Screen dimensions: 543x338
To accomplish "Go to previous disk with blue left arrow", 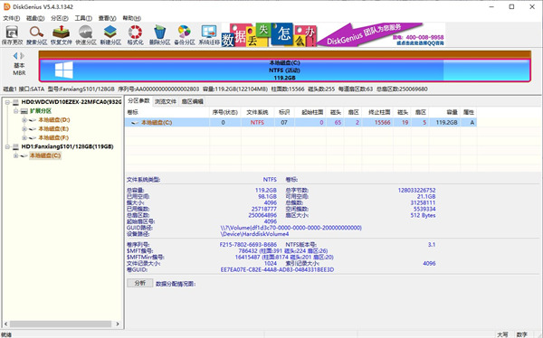I will (x=15, y=56).
